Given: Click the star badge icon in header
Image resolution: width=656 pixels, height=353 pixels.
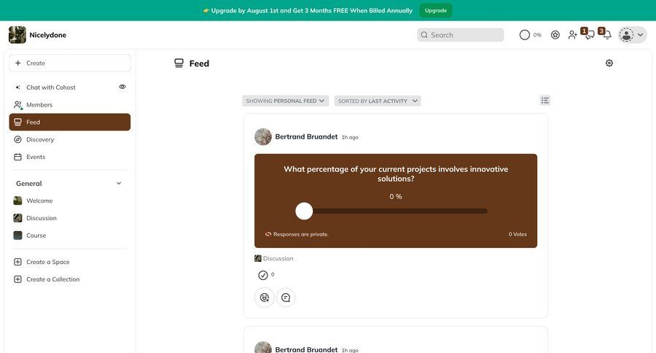Looking at the screenshot, I should pos(555,35).
